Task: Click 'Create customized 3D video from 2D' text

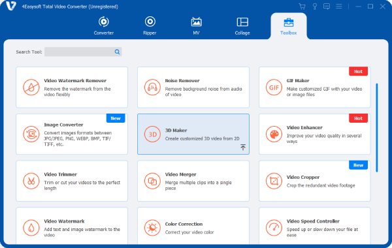Action: pyautogui.click(x=203, y=138)
